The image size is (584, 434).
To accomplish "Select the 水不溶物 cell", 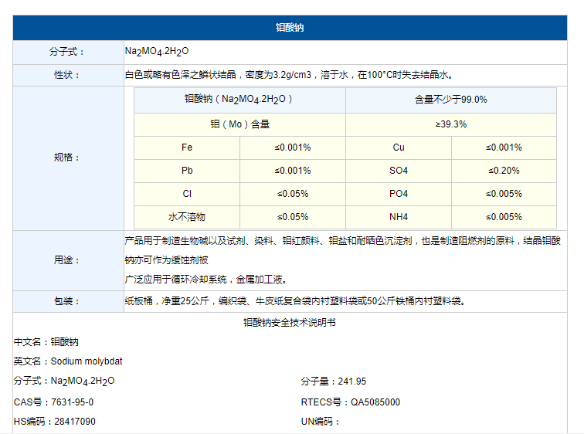I will tap(187, 217).
